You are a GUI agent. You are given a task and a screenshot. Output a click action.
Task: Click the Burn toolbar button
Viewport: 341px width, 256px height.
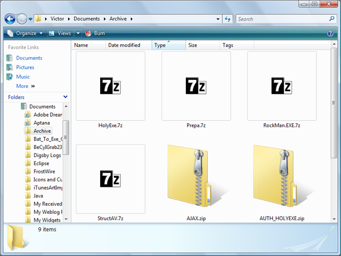95,33
